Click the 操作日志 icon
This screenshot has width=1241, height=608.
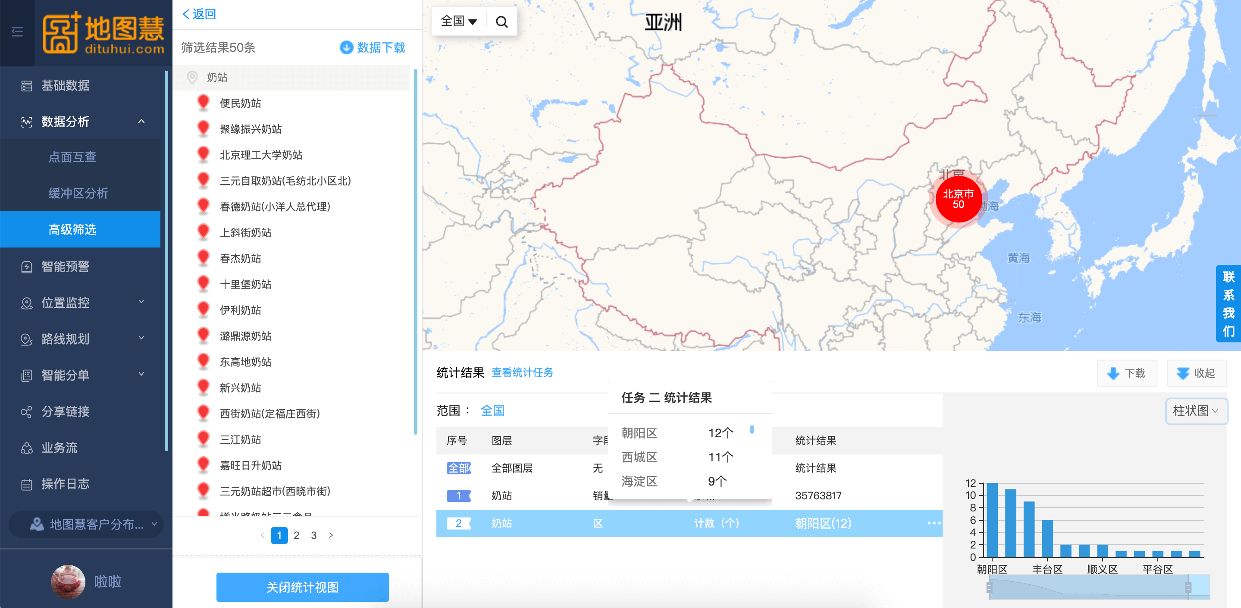26,484
